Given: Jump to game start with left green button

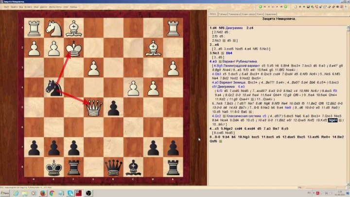Looking at the screenshot, I should (x=260, y=7).
